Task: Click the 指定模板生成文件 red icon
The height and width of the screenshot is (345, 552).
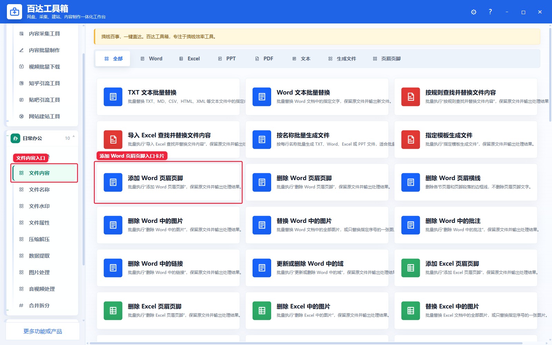Action: pos(411,139)
